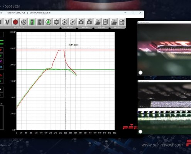
Task: Click the report clipboard icon
Action: (x=106, y=22)
